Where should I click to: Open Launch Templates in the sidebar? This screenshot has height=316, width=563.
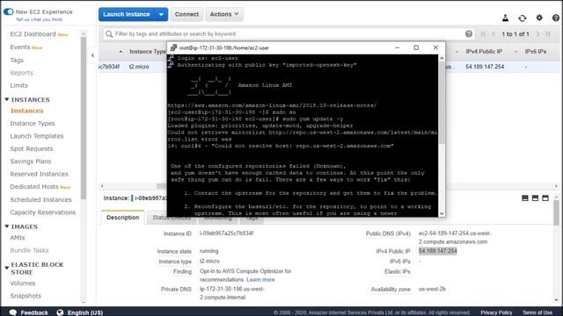pyautogui.click(x=37, y=136)
